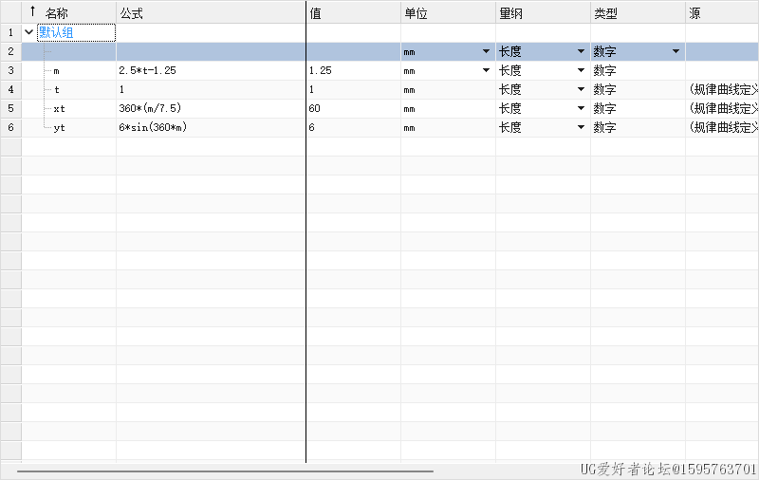Open the 长度 dimension dropdown in row 2

(x=581, y=51)
